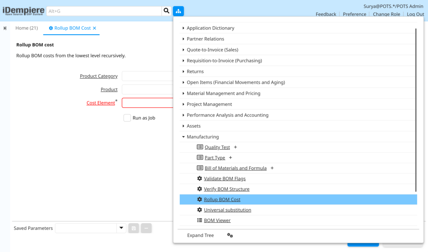Click plus icon beside Part Type
Viewport: 428px width, 252px height.
tap(230, 158)
